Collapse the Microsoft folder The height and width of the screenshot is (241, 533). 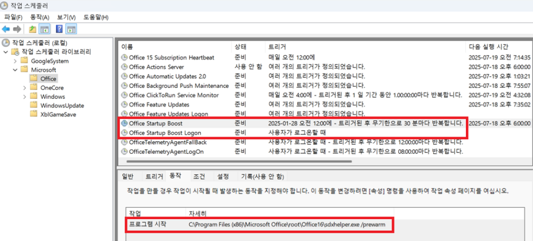[x=15, y=70]
